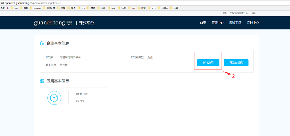Image resolution: width=290 pixels, height=136 pixels.
Task: Click the 企业基本信息 section icon
Action: (42, 43)
